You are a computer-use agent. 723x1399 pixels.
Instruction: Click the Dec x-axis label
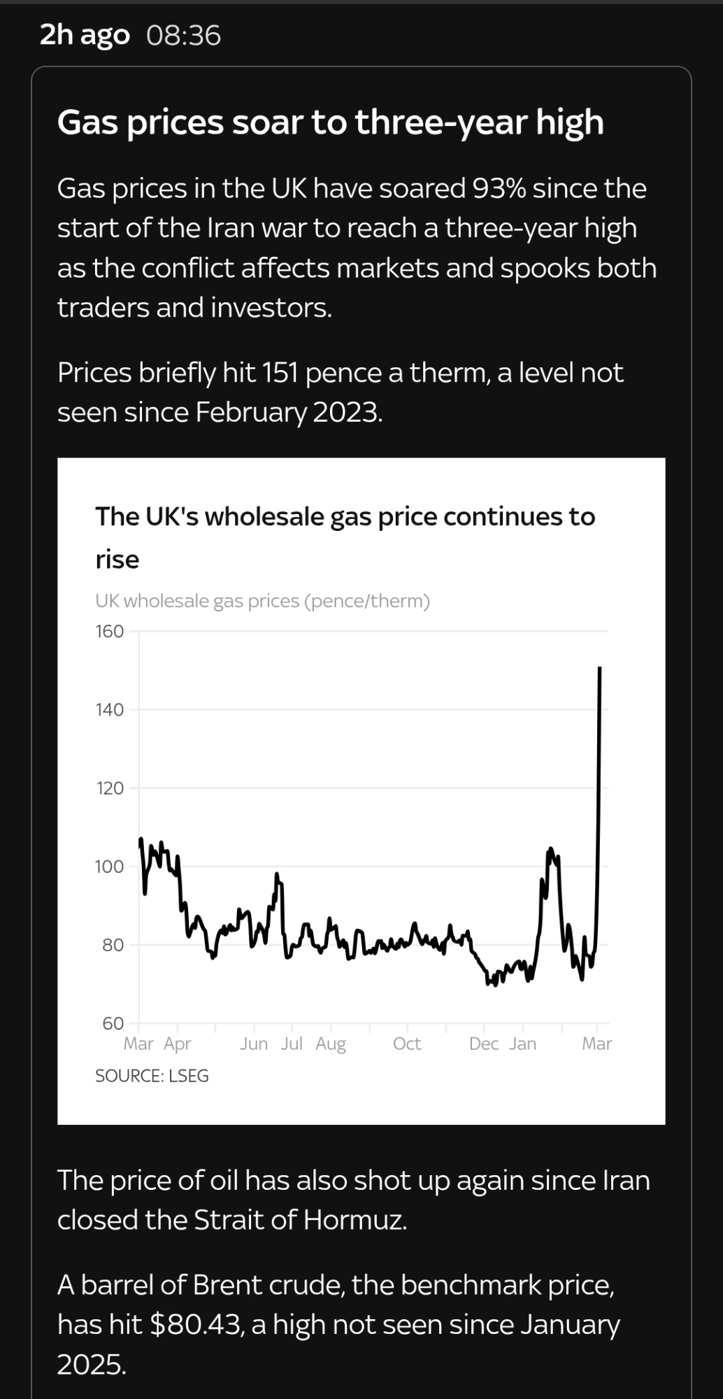pyautogui.click(x=484, y=1044)
